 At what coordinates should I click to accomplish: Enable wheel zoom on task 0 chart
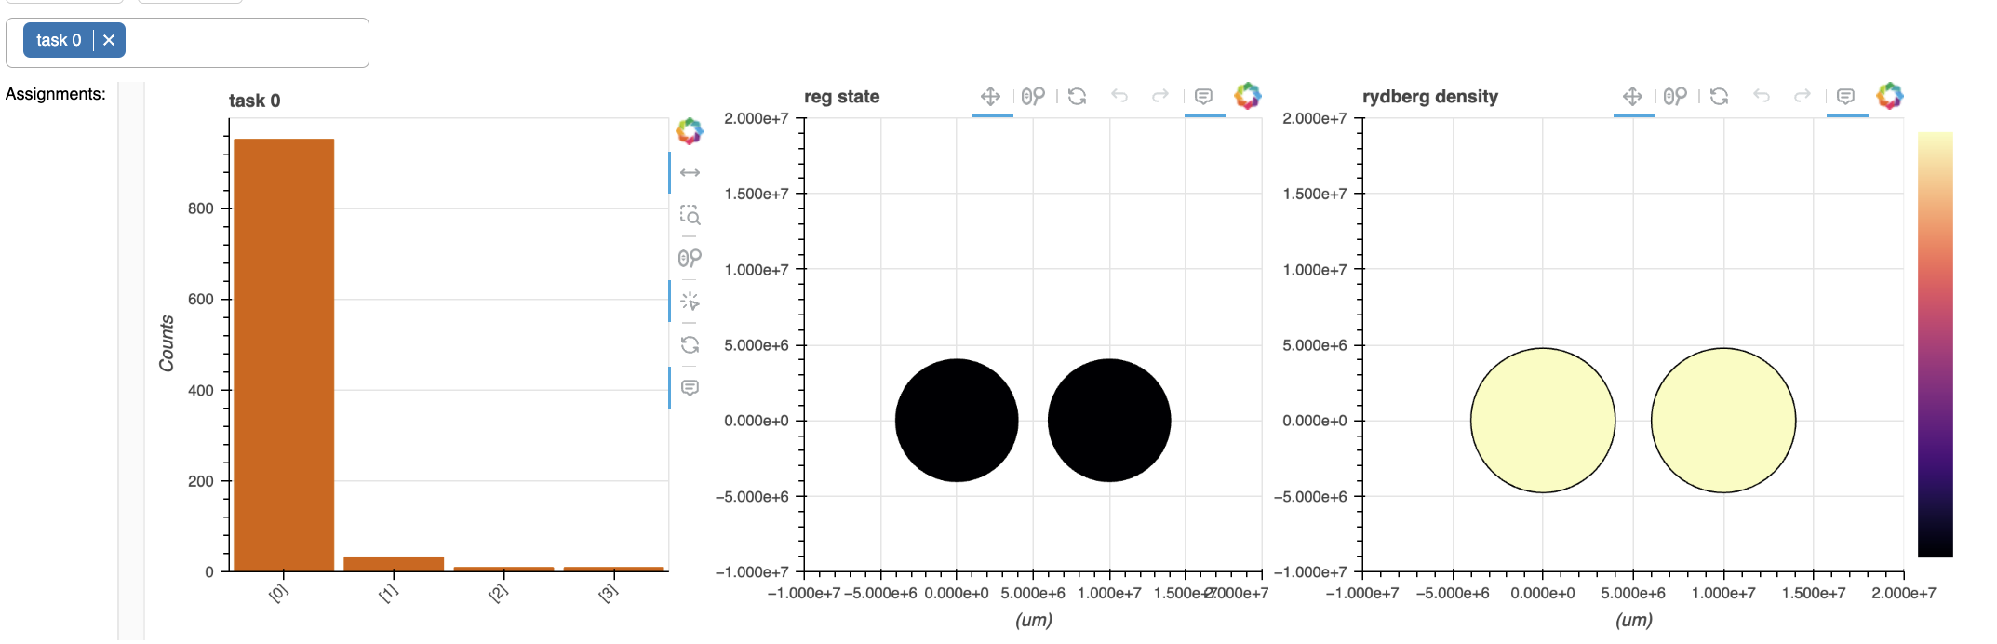click(690, 258)
